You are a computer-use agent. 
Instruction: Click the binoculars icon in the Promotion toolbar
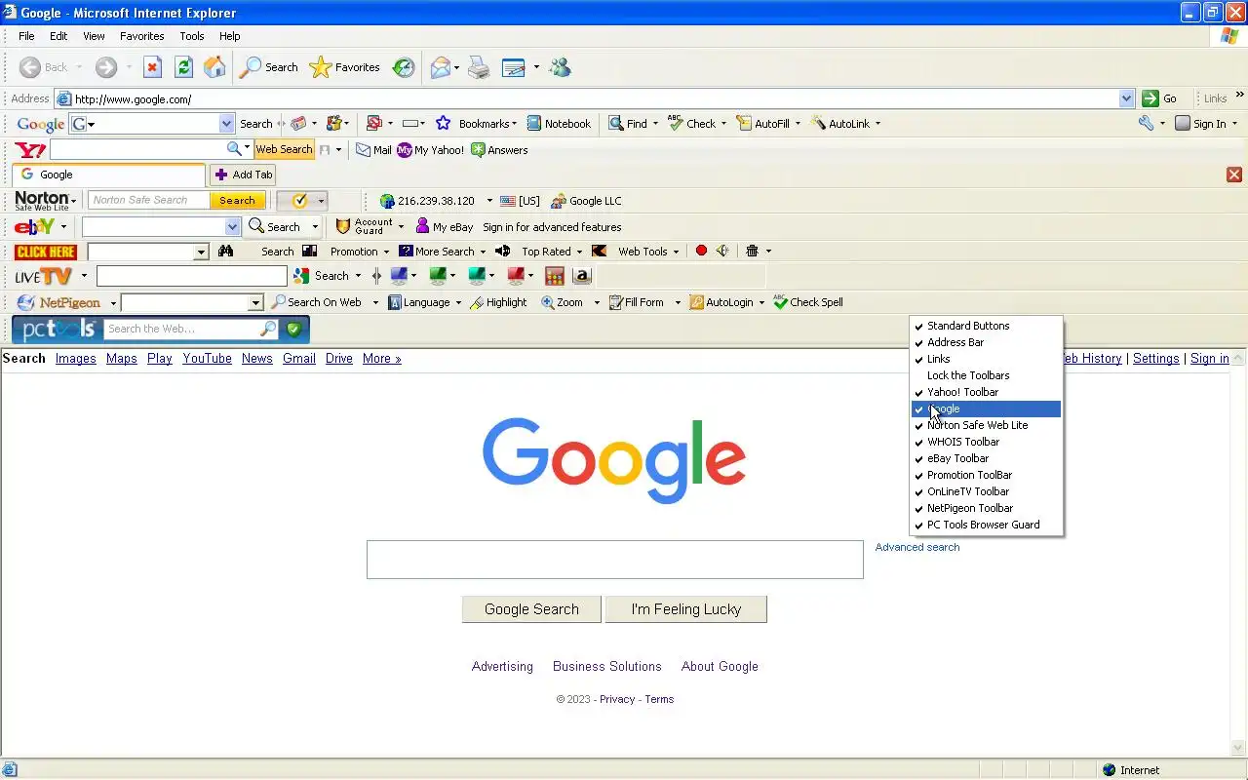[x=225, y=252]
